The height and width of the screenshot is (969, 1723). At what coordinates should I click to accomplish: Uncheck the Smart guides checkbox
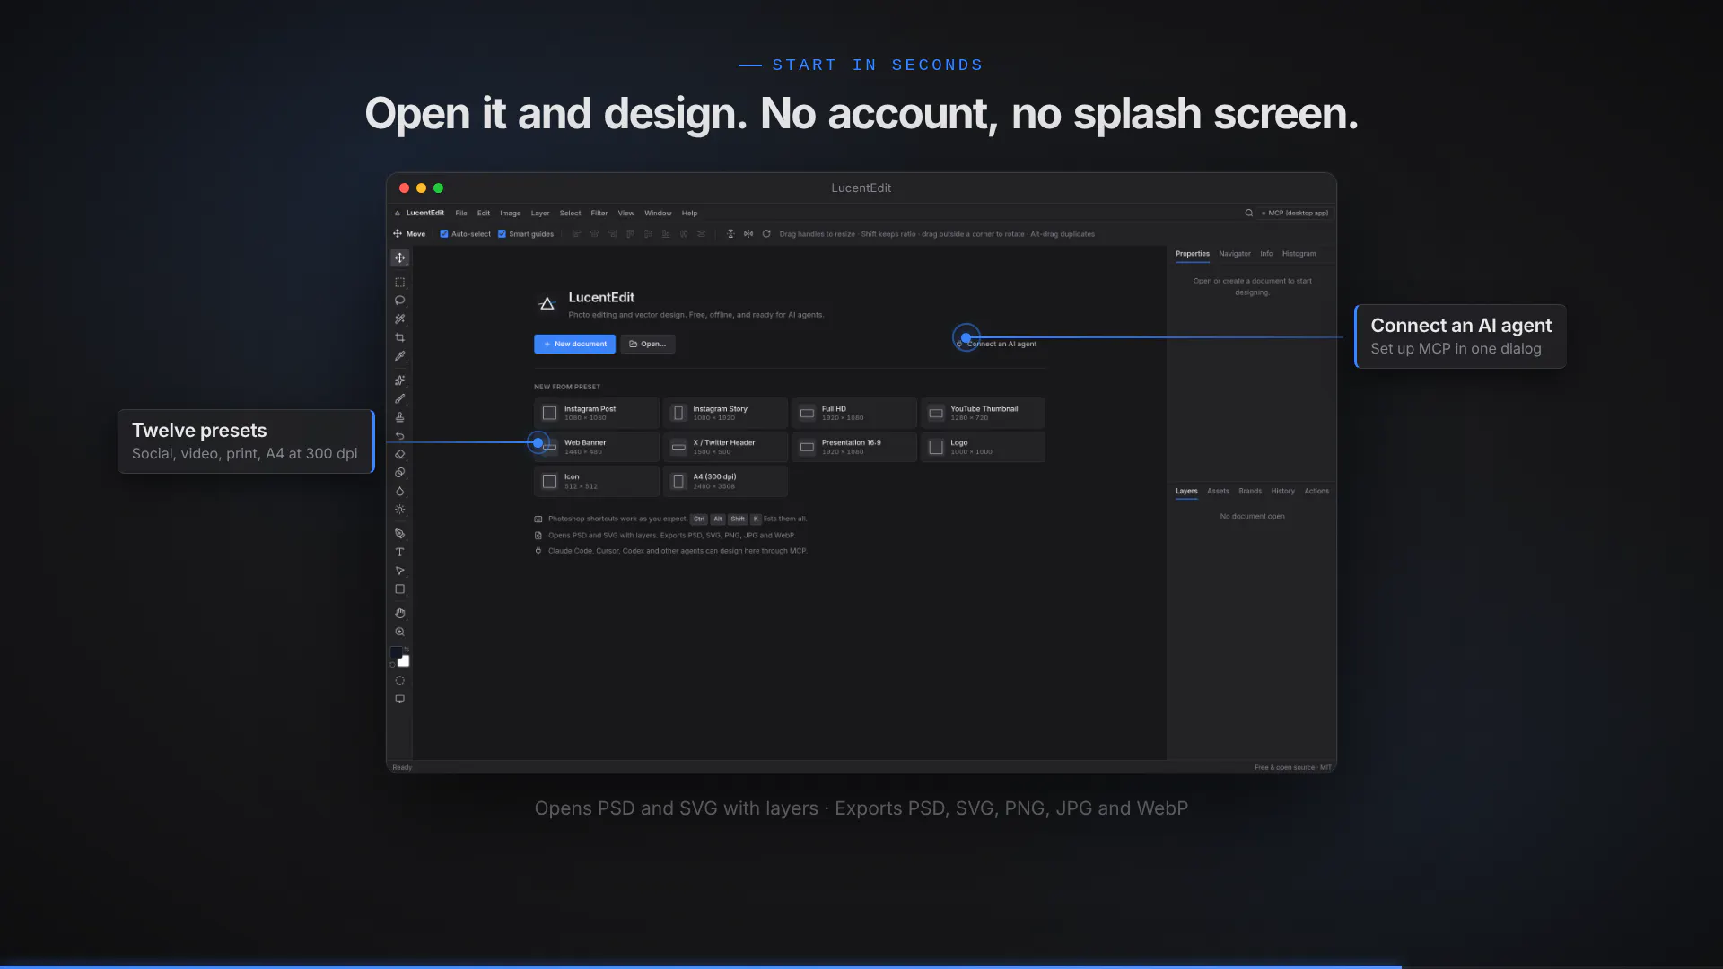coord(502,234)
